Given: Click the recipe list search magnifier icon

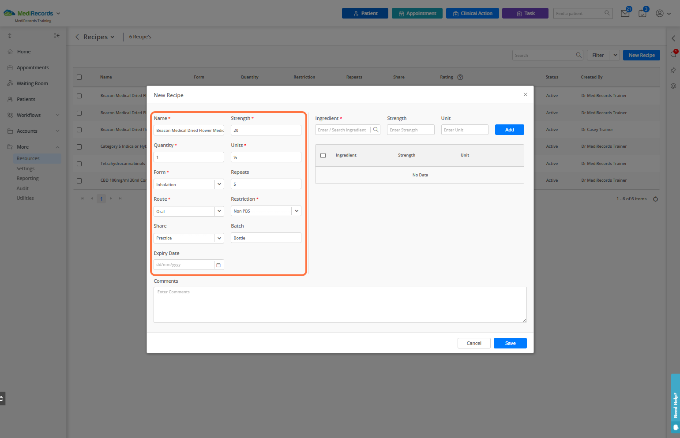Looking at the screenshot, I should [579, 55].
